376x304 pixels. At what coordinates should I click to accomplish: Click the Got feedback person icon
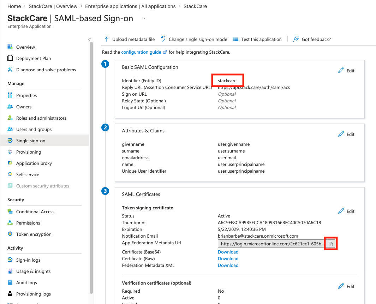point(296,39)
